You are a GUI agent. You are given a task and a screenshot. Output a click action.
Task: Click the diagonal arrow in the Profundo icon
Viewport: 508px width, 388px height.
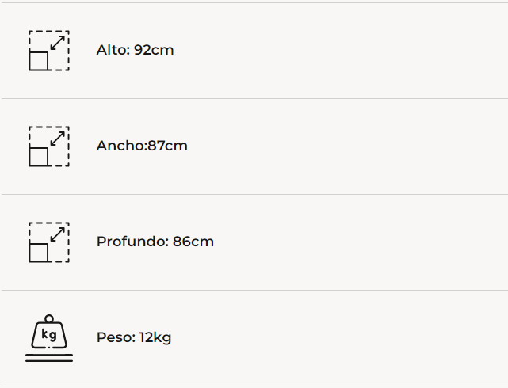tap(57, 234)
